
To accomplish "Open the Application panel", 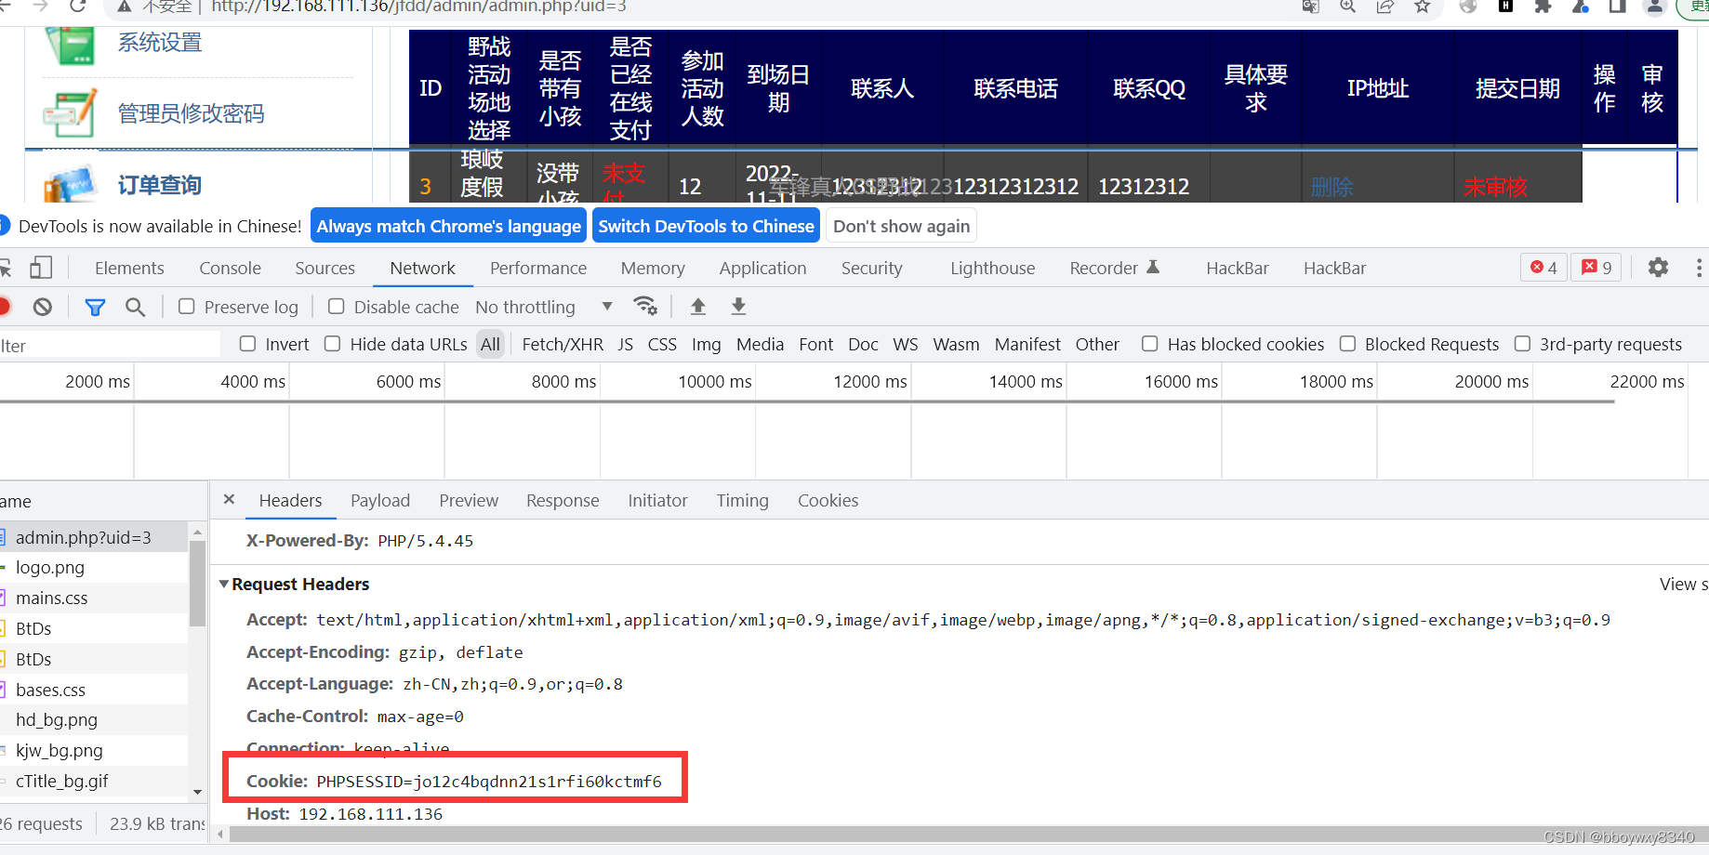I will click(x=762, y=268).
